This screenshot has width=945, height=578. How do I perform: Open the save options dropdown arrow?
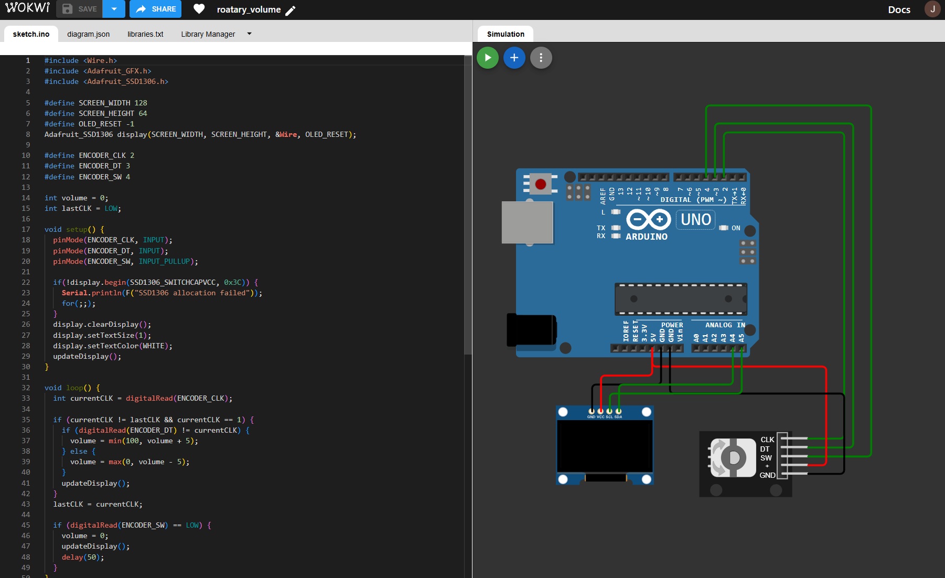point(114,9)
